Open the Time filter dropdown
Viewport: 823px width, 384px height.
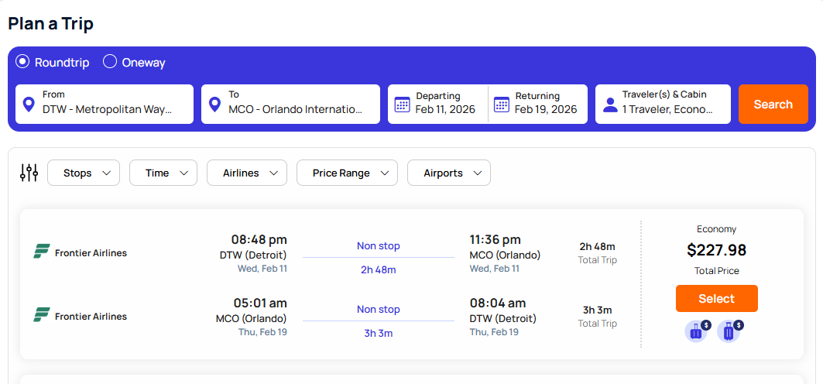pyautogui.click(x=163, y=173)
